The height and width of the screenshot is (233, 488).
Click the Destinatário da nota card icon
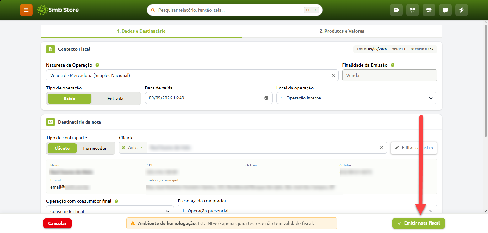pyautogui.click(x=51, y=122)
